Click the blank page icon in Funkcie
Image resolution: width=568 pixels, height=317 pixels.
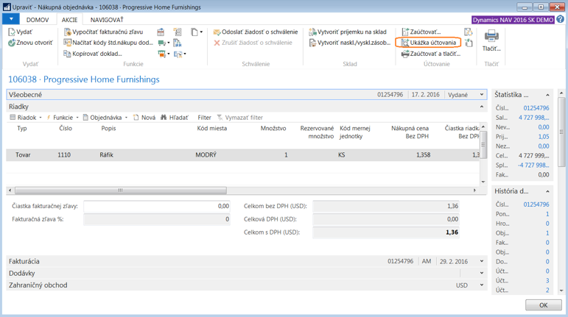coord(194,32)
